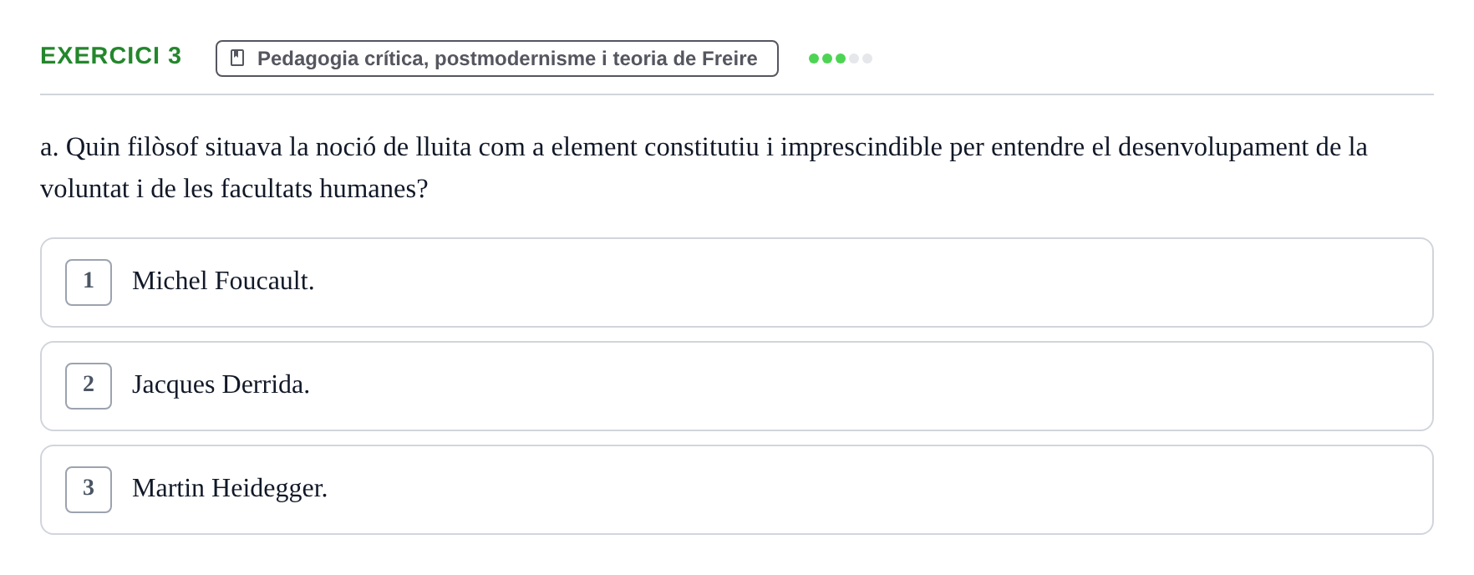Click the third green difficulty dot

(841, 59)
